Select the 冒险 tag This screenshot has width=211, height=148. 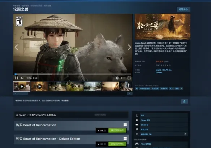tap(177, 88)
